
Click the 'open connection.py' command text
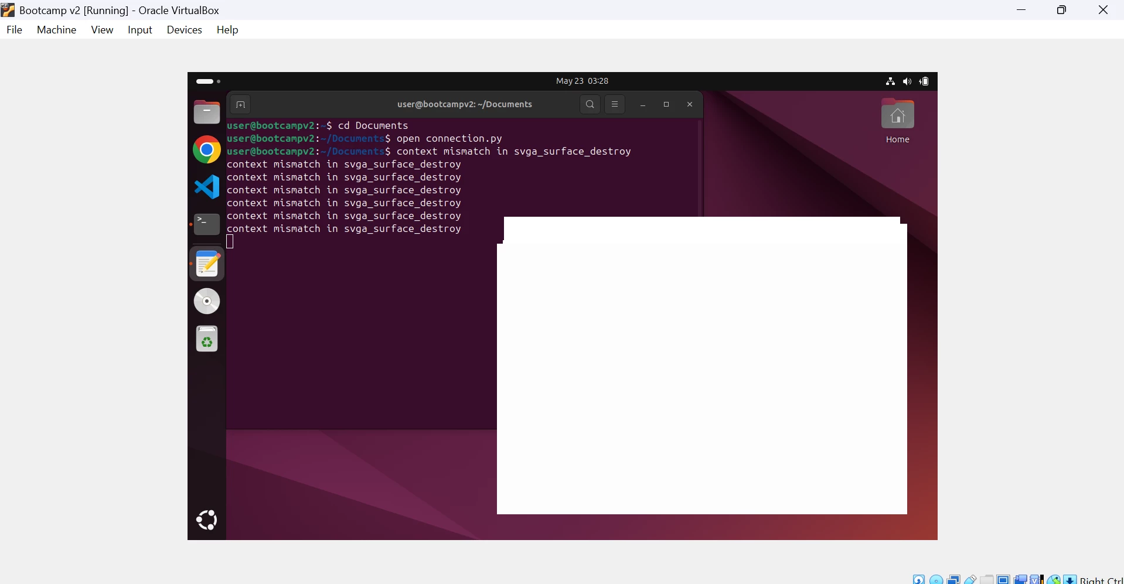point(449,139)
